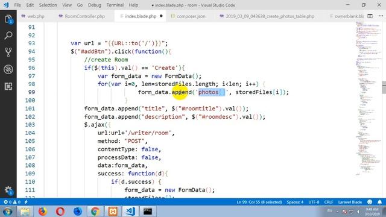Launch Firefox from the taskbar
This screenshot has height=217, width=386.
pos(42,212)
